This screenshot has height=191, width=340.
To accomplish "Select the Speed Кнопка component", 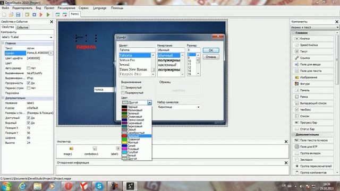I will point(313,45).
